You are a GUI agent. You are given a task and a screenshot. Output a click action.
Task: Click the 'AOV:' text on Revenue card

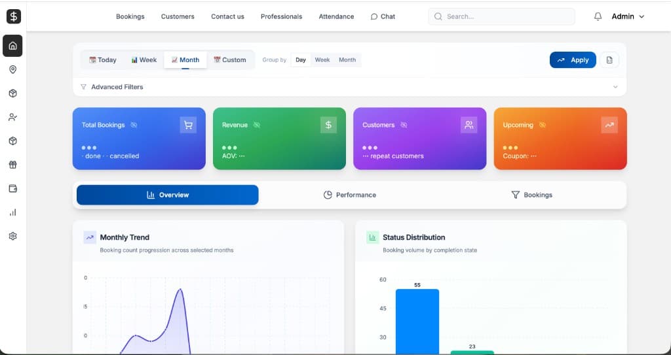(x=230, y=156)
